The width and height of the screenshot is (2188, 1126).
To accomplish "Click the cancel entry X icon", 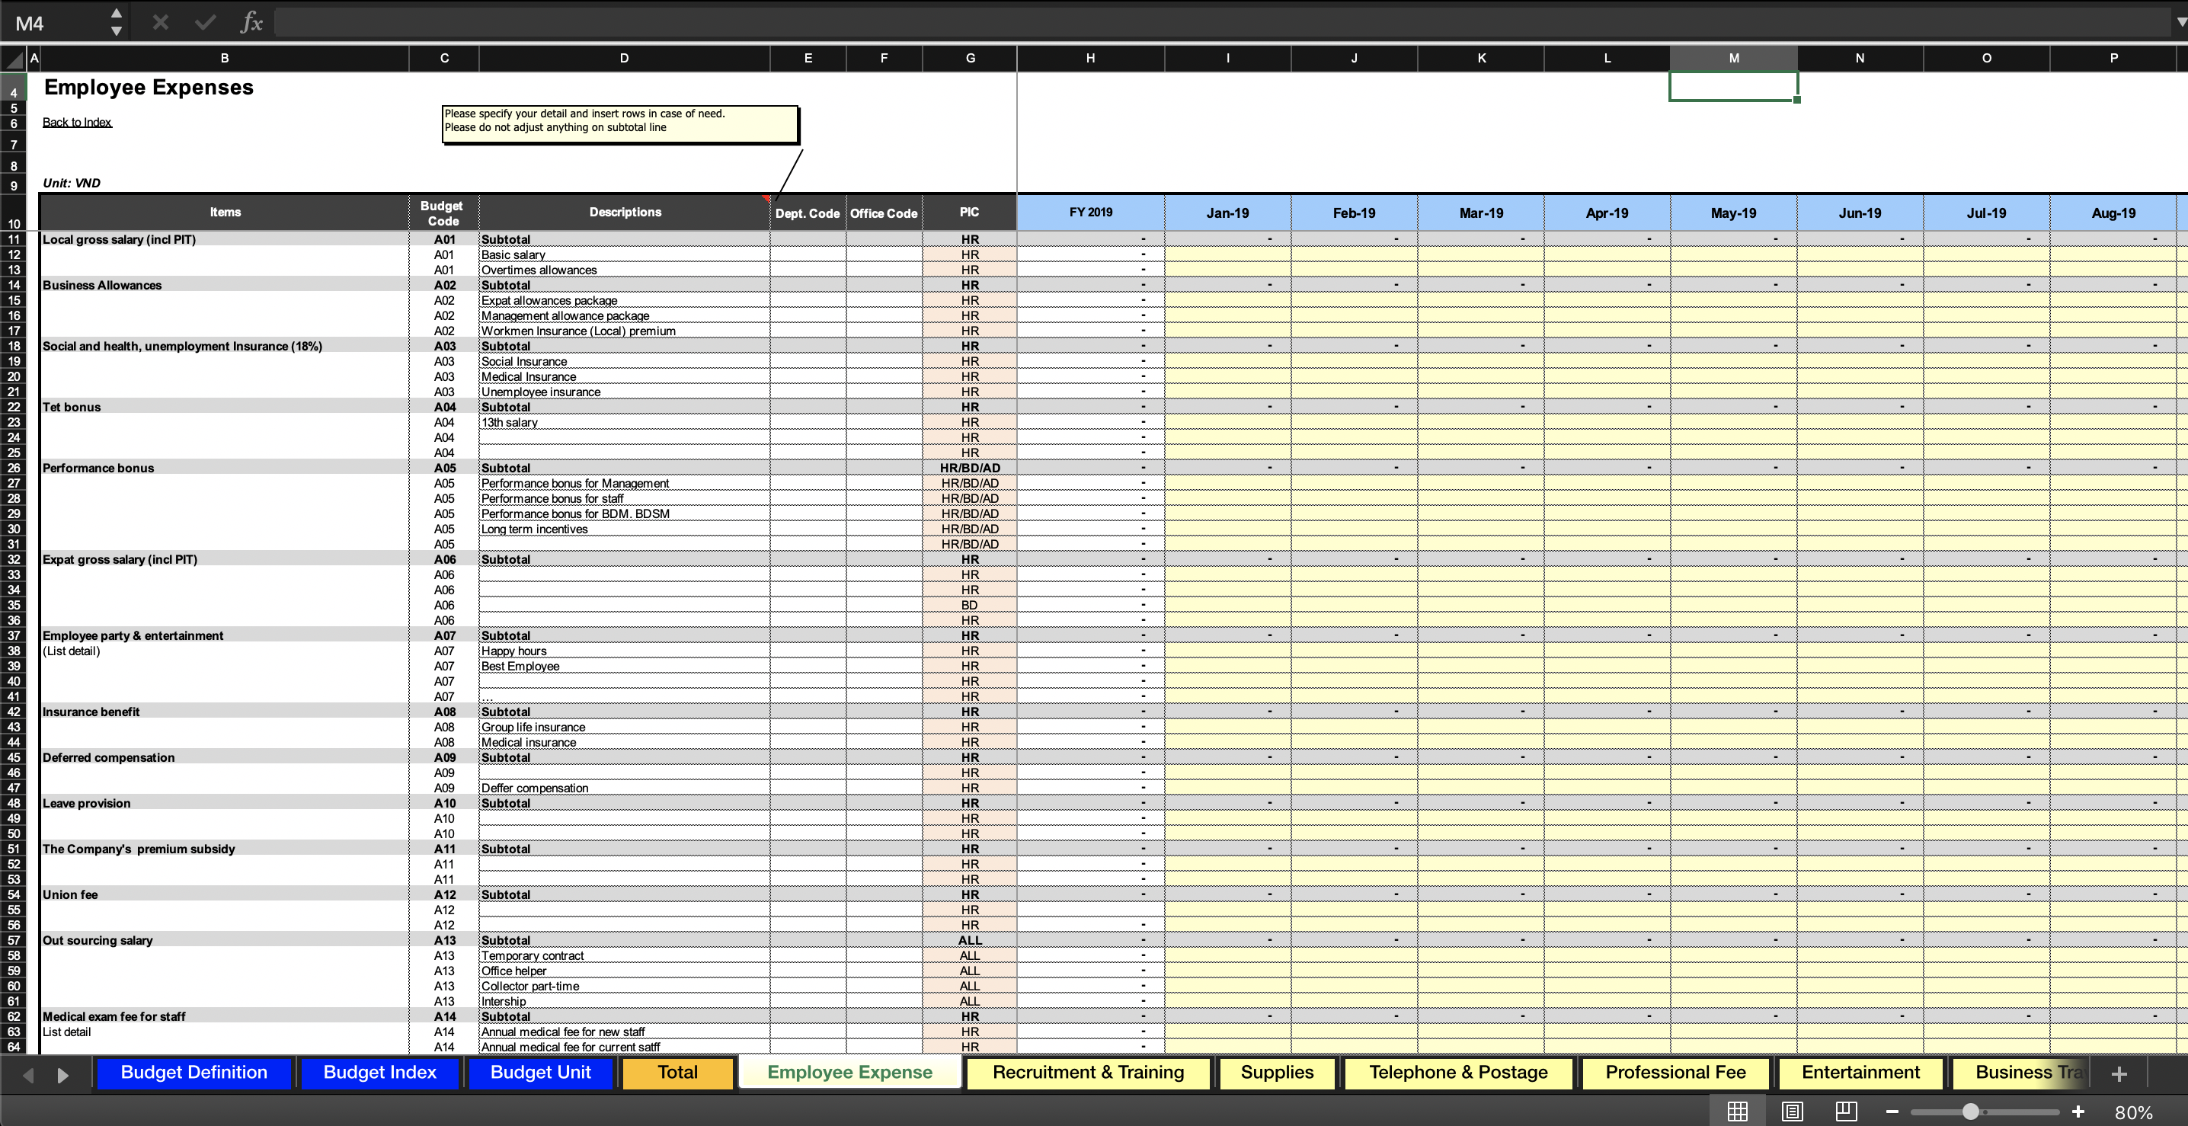I will (160, 23).
